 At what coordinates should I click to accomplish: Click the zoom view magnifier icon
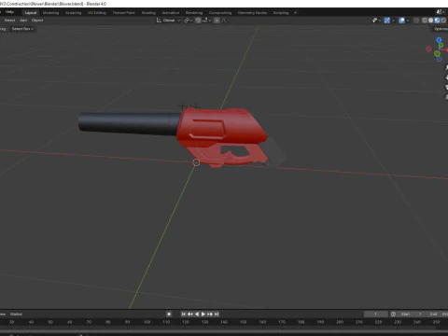(446, 68)
